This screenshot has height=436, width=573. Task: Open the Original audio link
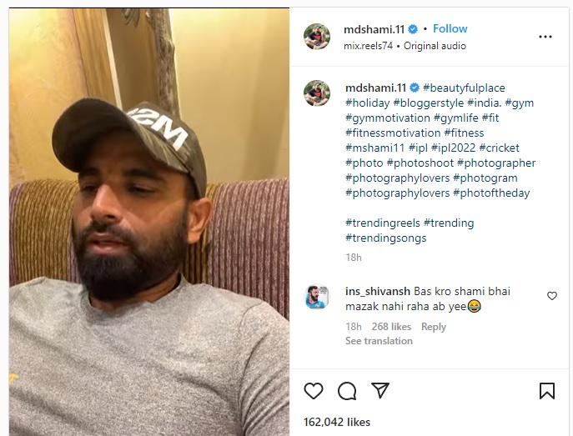(435, 46)
